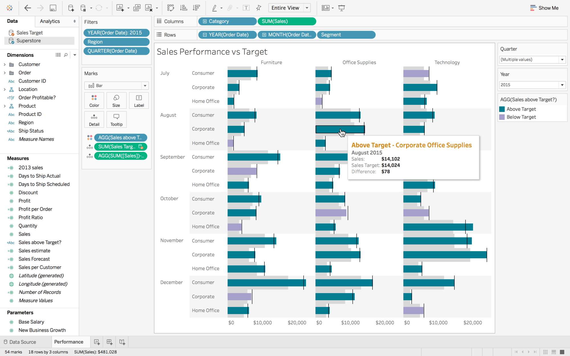Expand the Marks card bar type dropdown
Viewport: 570px width, 356px height.
pyautogui.click(x=145, y=85)
